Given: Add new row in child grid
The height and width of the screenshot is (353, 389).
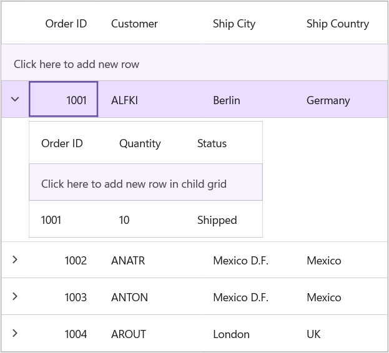Looking at the screenshot, I should click(134, 184).
